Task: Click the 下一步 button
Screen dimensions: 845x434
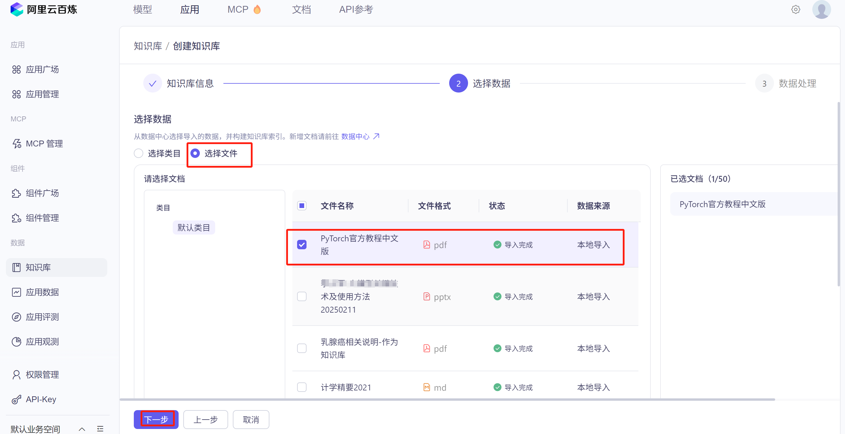Action: click(x=156, y=419)
